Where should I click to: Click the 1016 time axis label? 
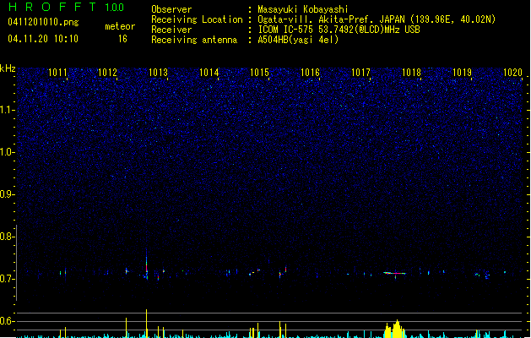click(x=310, y=73)
